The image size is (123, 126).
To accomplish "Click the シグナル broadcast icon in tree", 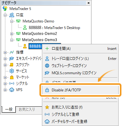I will tap(12, 84).
